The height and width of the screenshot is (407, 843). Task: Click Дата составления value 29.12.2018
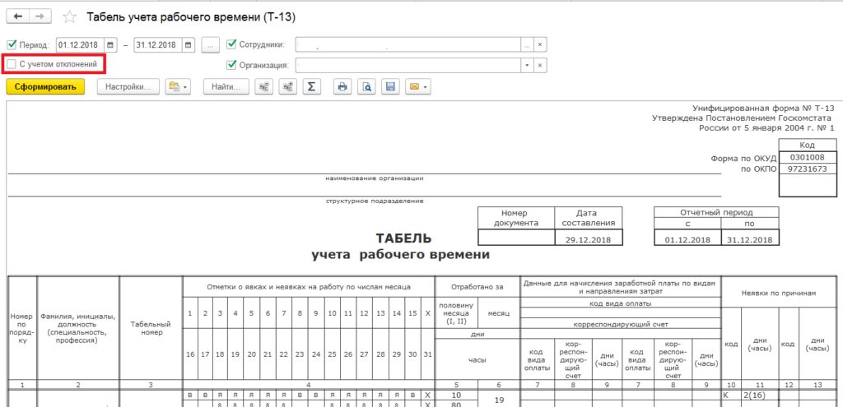point(588,239)
